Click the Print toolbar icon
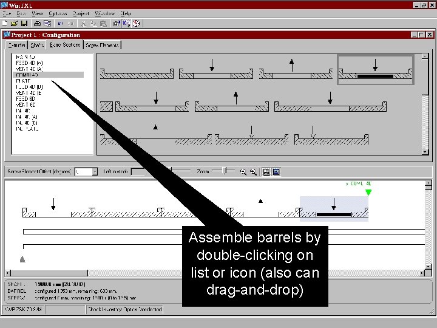This screenshot has height=328, width=437. point(37,24)
